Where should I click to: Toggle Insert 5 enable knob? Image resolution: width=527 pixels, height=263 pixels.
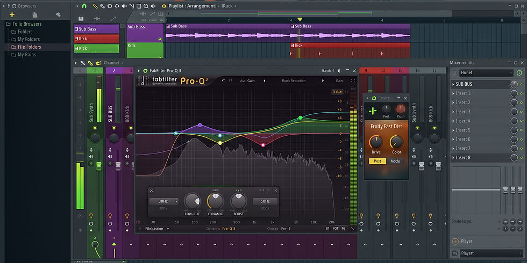514,130
